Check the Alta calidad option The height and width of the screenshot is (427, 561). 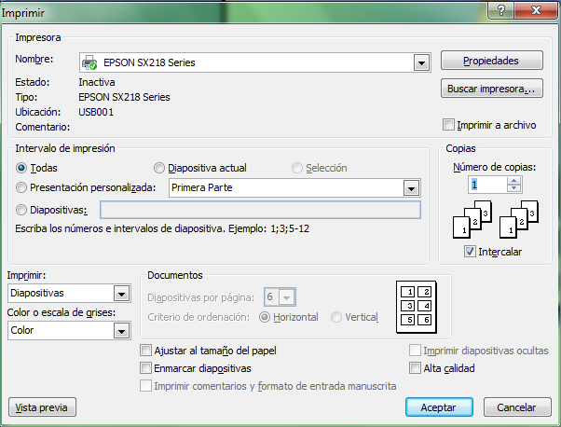416,368
